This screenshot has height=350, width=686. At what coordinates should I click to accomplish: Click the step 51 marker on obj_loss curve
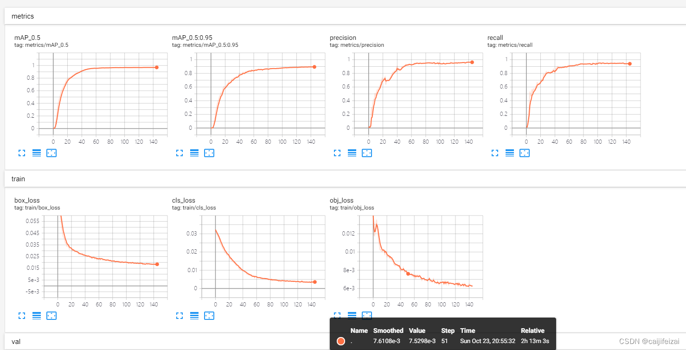coord(408,274)
